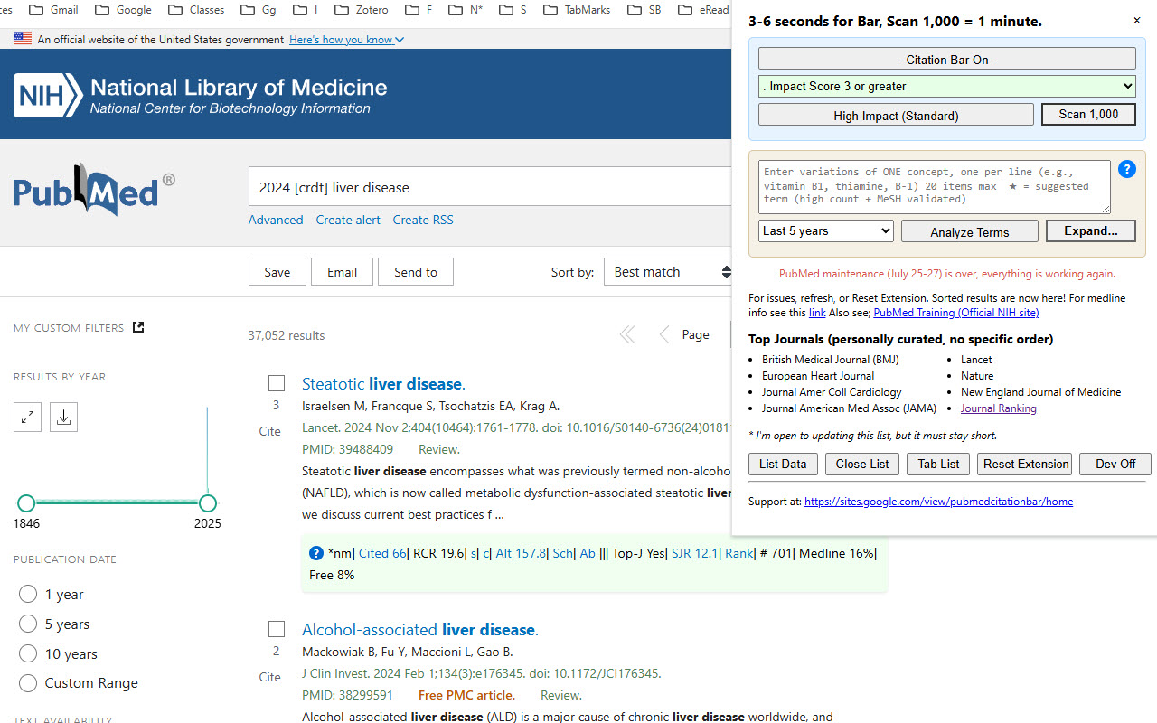Click the Send to button
The image size is (1157, 723).
click(416, 272)
